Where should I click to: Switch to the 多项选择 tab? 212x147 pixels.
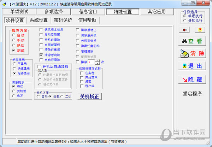point(54,12)
